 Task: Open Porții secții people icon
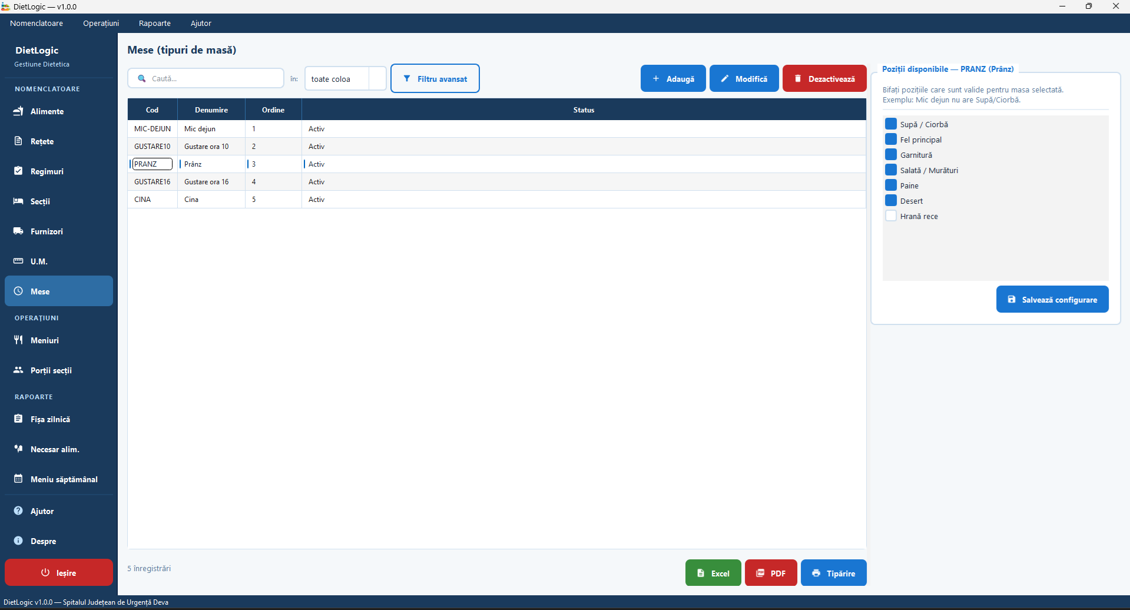pyautogui.click(x=18, y=370)
